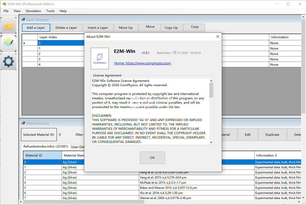Viewport: 306px width, 205px height.
Task: Open the comphysics.com Home link
Action: [142, 63]
